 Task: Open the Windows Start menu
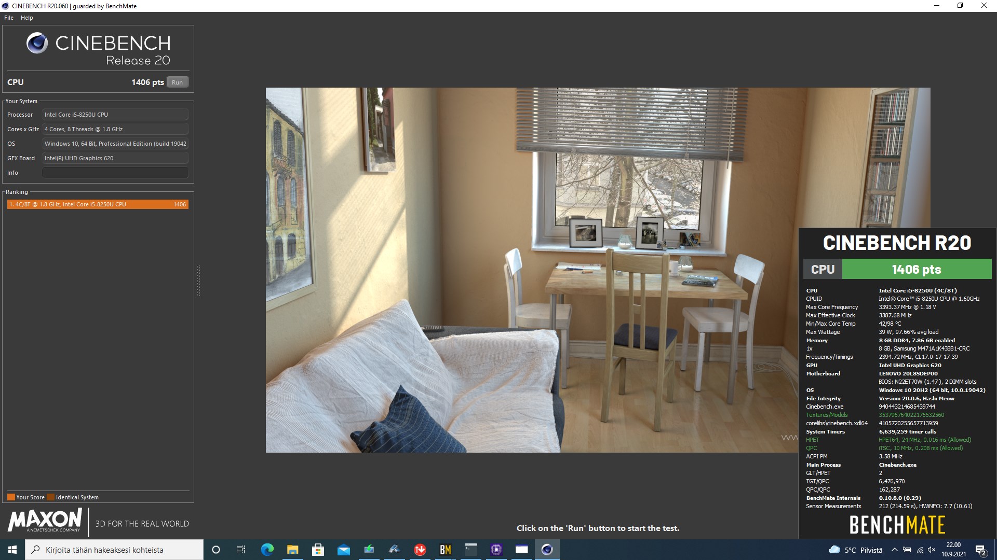point(12,550)
